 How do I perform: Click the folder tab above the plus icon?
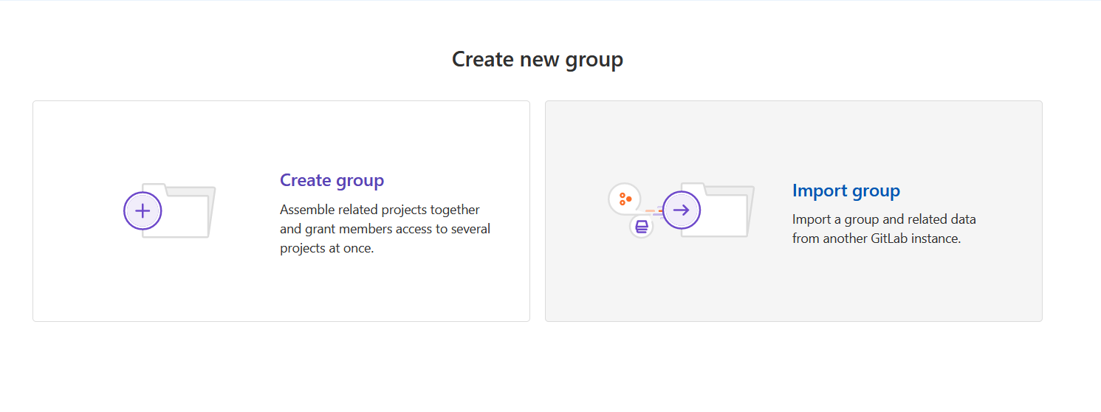pyautogui.click(x=154, y=188)
